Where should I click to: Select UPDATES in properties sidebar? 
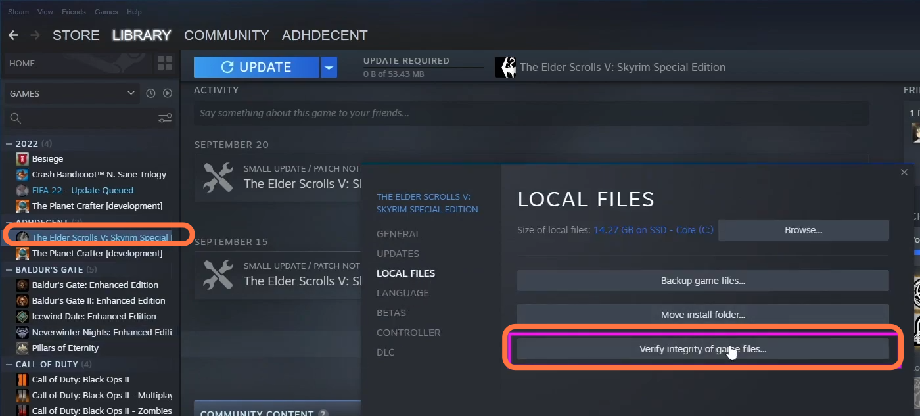[398, 254]
